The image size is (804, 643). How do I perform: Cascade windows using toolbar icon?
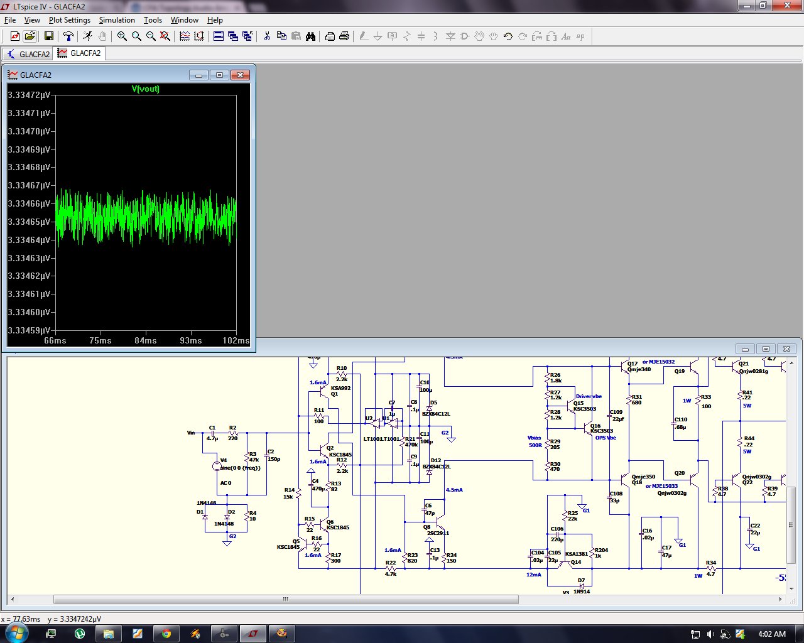[x=233, y=36]
